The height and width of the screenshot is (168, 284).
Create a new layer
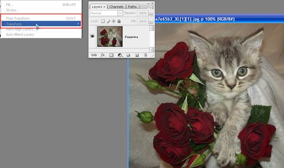pos(137,55)
